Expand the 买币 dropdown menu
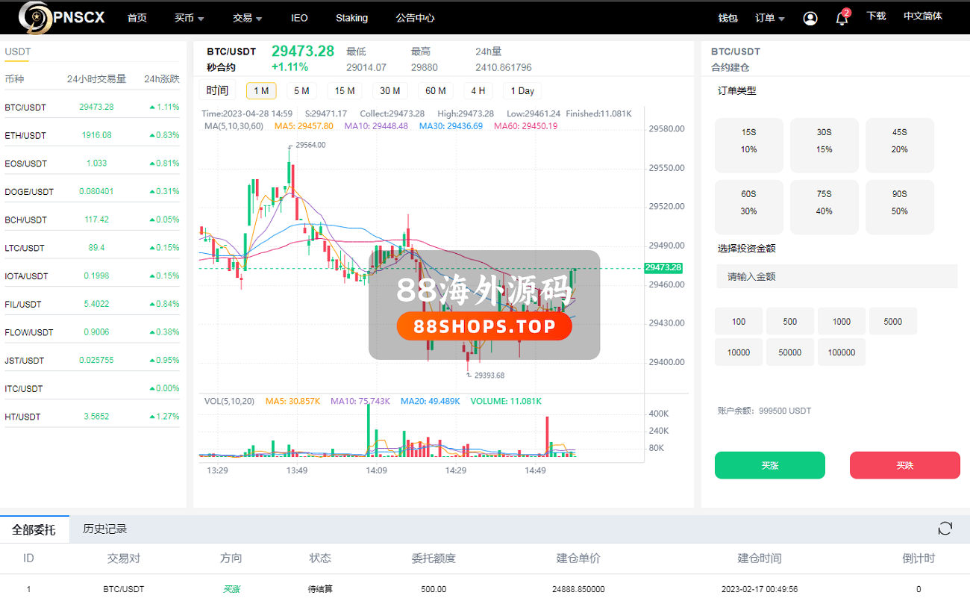Viewport: 970px width, 610px height. tap(189, 18)
